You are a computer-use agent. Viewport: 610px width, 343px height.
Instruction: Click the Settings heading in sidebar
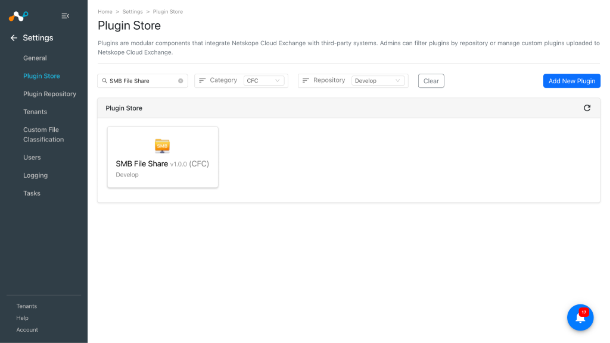click(x=38, y=37)
